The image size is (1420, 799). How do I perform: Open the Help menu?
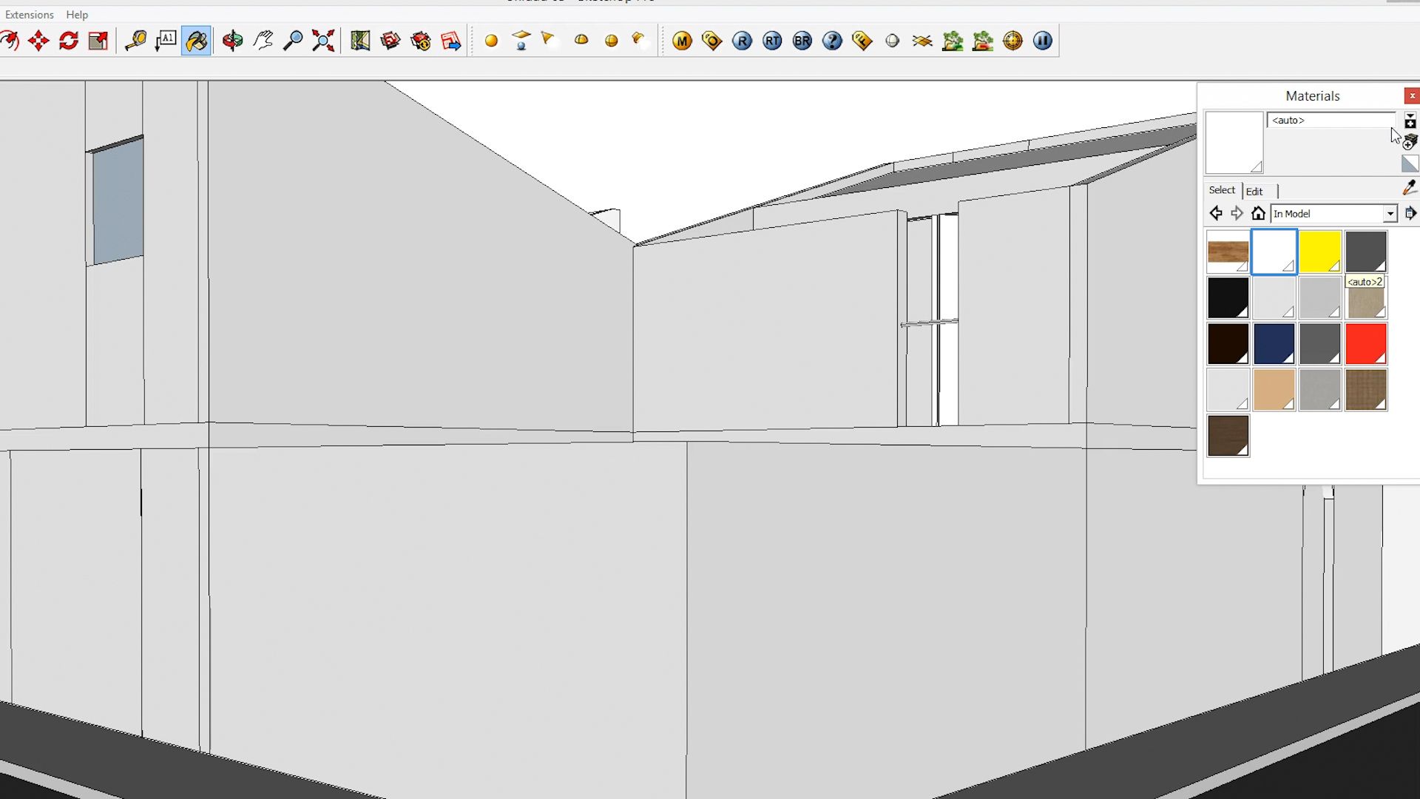(77, 14)
